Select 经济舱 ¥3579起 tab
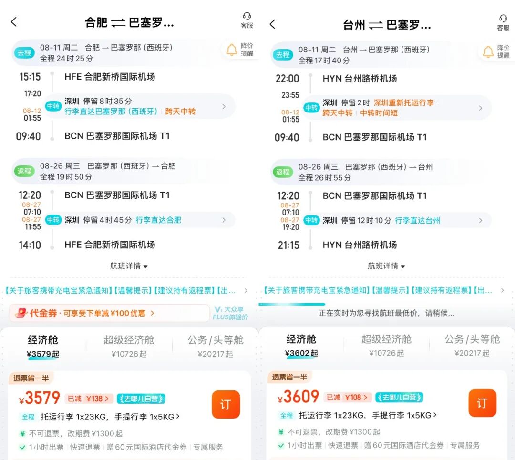 [43, 347]
